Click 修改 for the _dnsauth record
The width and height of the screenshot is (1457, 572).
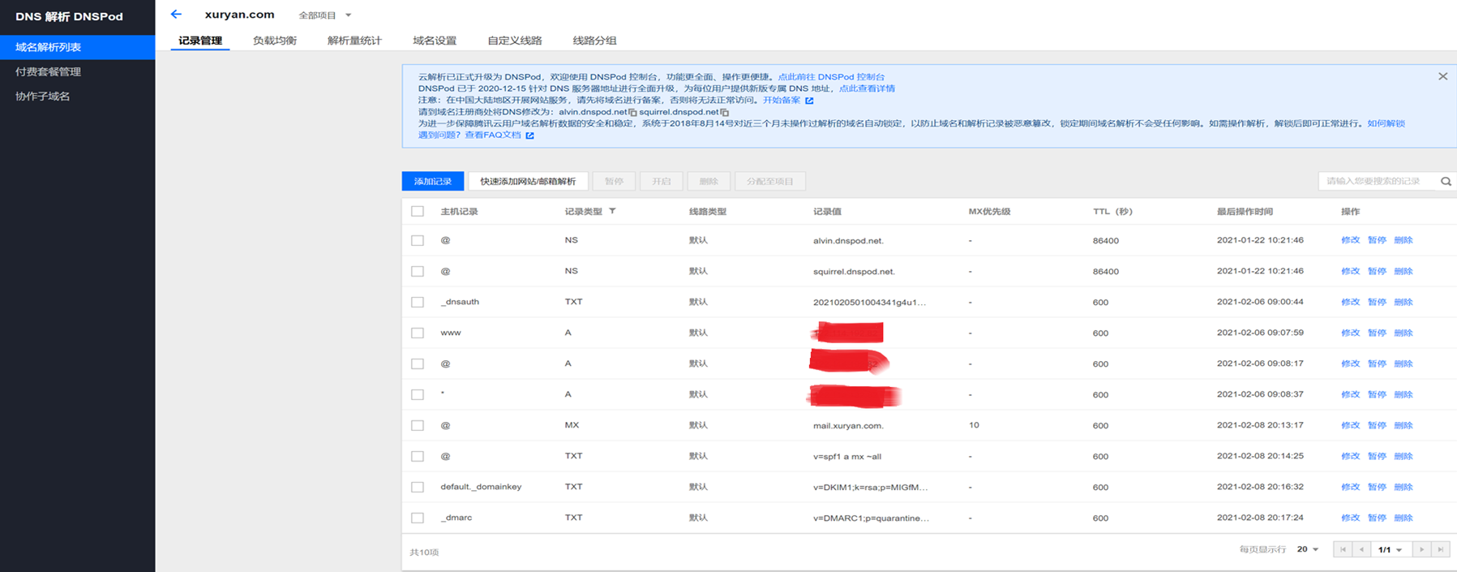pos(1350,302)
